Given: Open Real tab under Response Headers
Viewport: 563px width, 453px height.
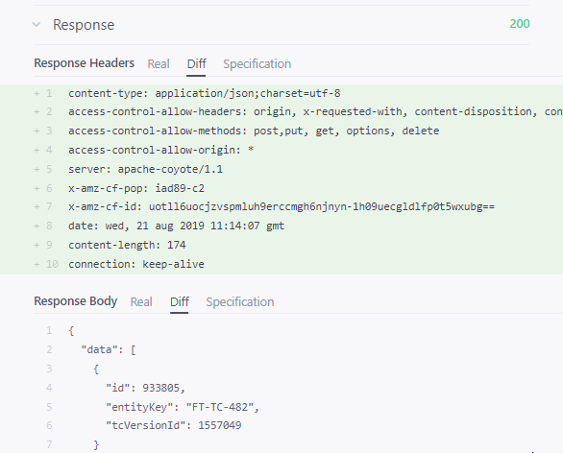Looking at the screenshot, I should (159, 64).
